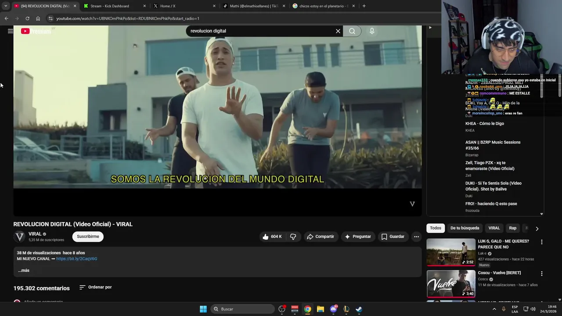Close the Kick Dashboard tab
This screenshot has height=316, width=562.
click(x=144, y=6)
